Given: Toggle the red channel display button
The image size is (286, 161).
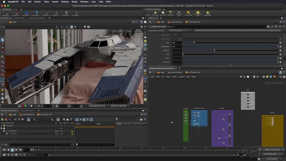Looking at the screenshot, I should point(22,106).
